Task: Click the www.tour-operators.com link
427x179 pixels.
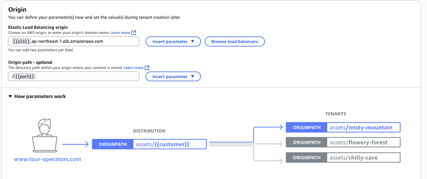Action: coord(48,159)
